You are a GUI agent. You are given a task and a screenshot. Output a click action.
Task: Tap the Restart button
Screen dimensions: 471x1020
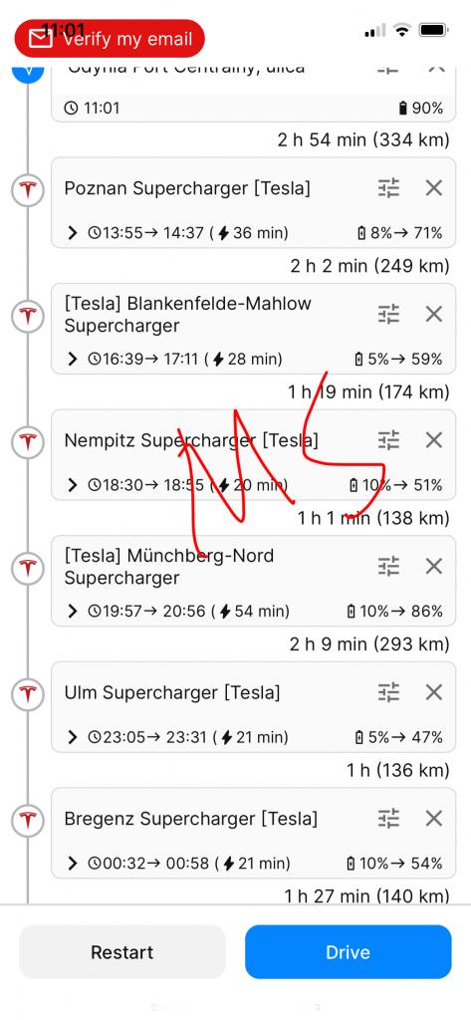point(122,952)
